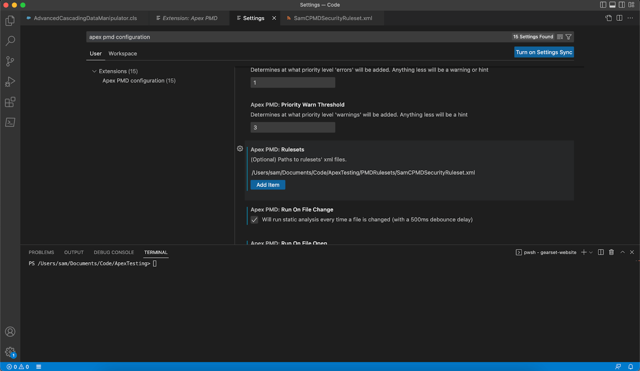Screen dimensions: 640x371
Task: Click Turn on Settings Sync
Action: pyautogui.click(x=544, y=52)
